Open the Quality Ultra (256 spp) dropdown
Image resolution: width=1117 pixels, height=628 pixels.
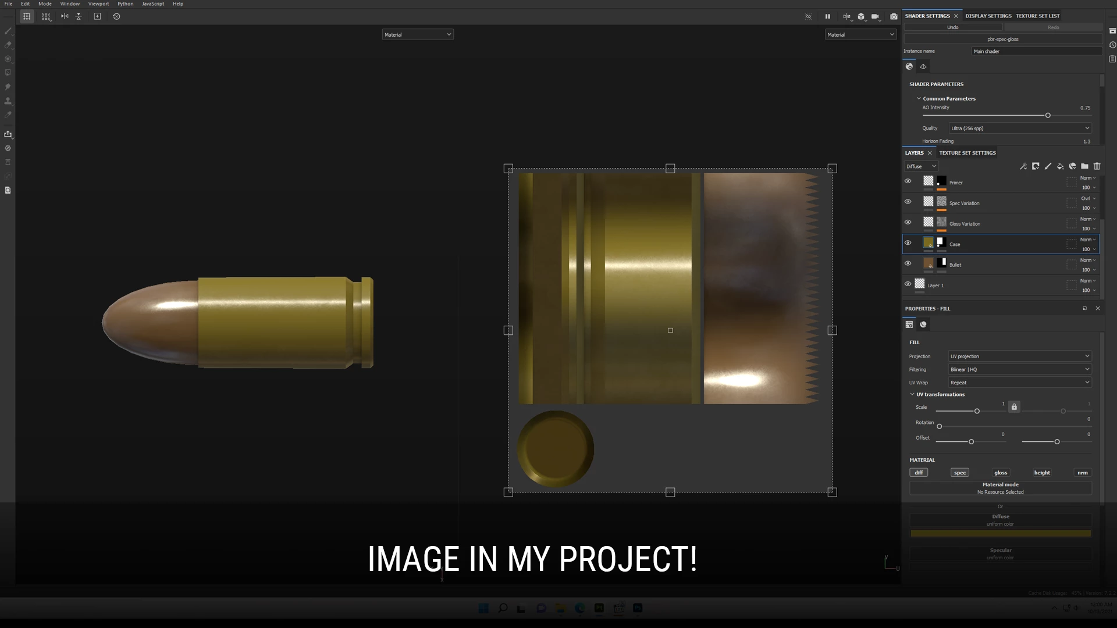(x=1019, y=129)
